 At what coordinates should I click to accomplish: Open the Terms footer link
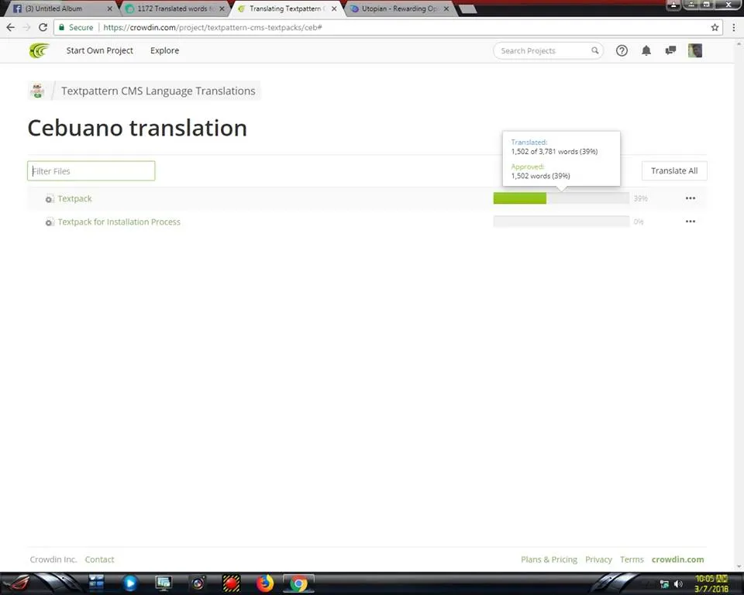(632, 559)
